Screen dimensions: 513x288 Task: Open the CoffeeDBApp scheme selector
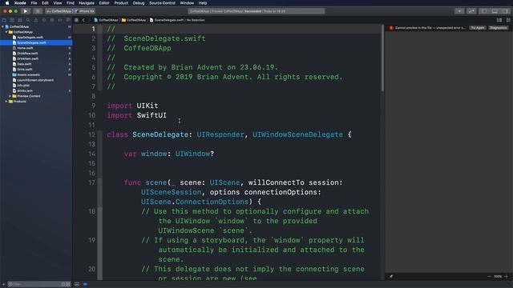[x=59, y=11]
